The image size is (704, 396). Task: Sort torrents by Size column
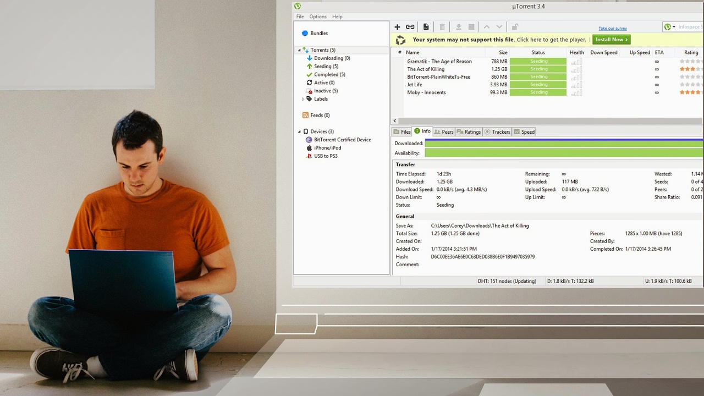click(497, 53)
